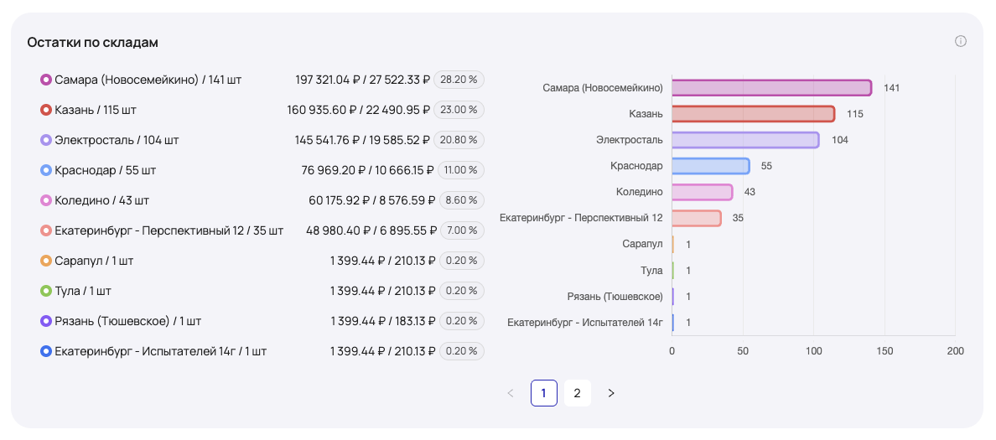The image size is (996, 440).
Task: Click the Краснодар blue chart bar
Action: (x=710, y=166)
